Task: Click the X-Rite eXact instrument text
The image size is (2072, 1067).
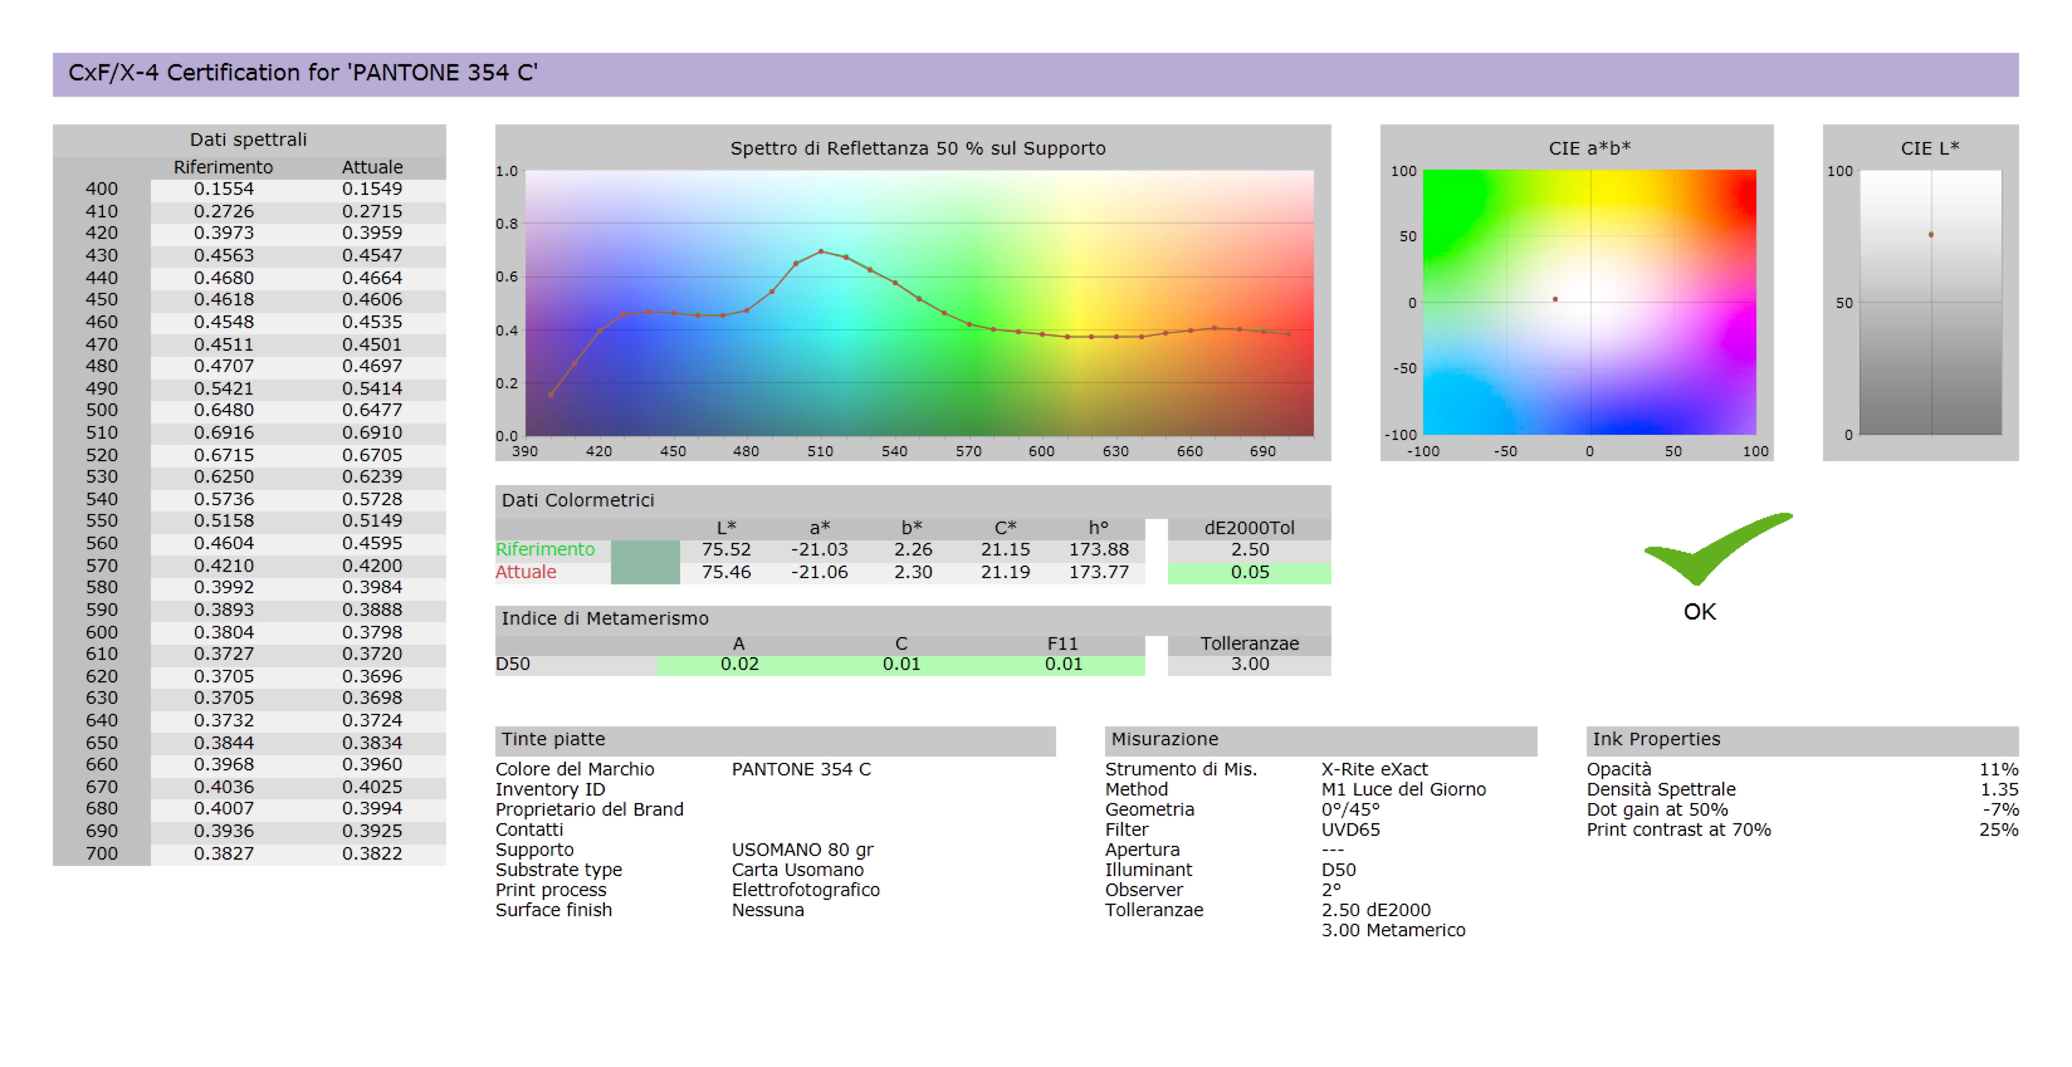Action: 1374,770
